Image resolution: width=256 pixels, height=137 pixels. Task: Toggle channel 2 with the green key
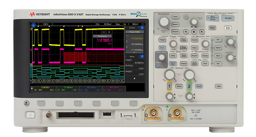(189, 86)
